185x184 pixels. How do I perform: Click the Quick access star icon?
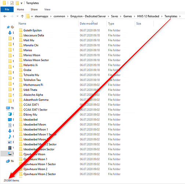[x=8, y=27]
